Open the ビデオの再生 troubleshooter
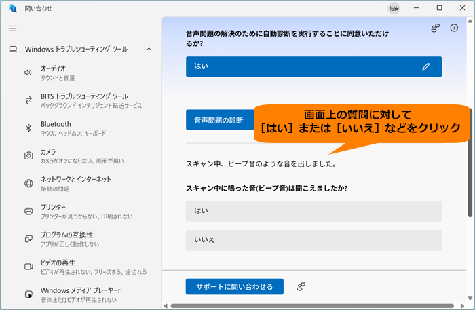The image size is (475, 310). [82, 267]
